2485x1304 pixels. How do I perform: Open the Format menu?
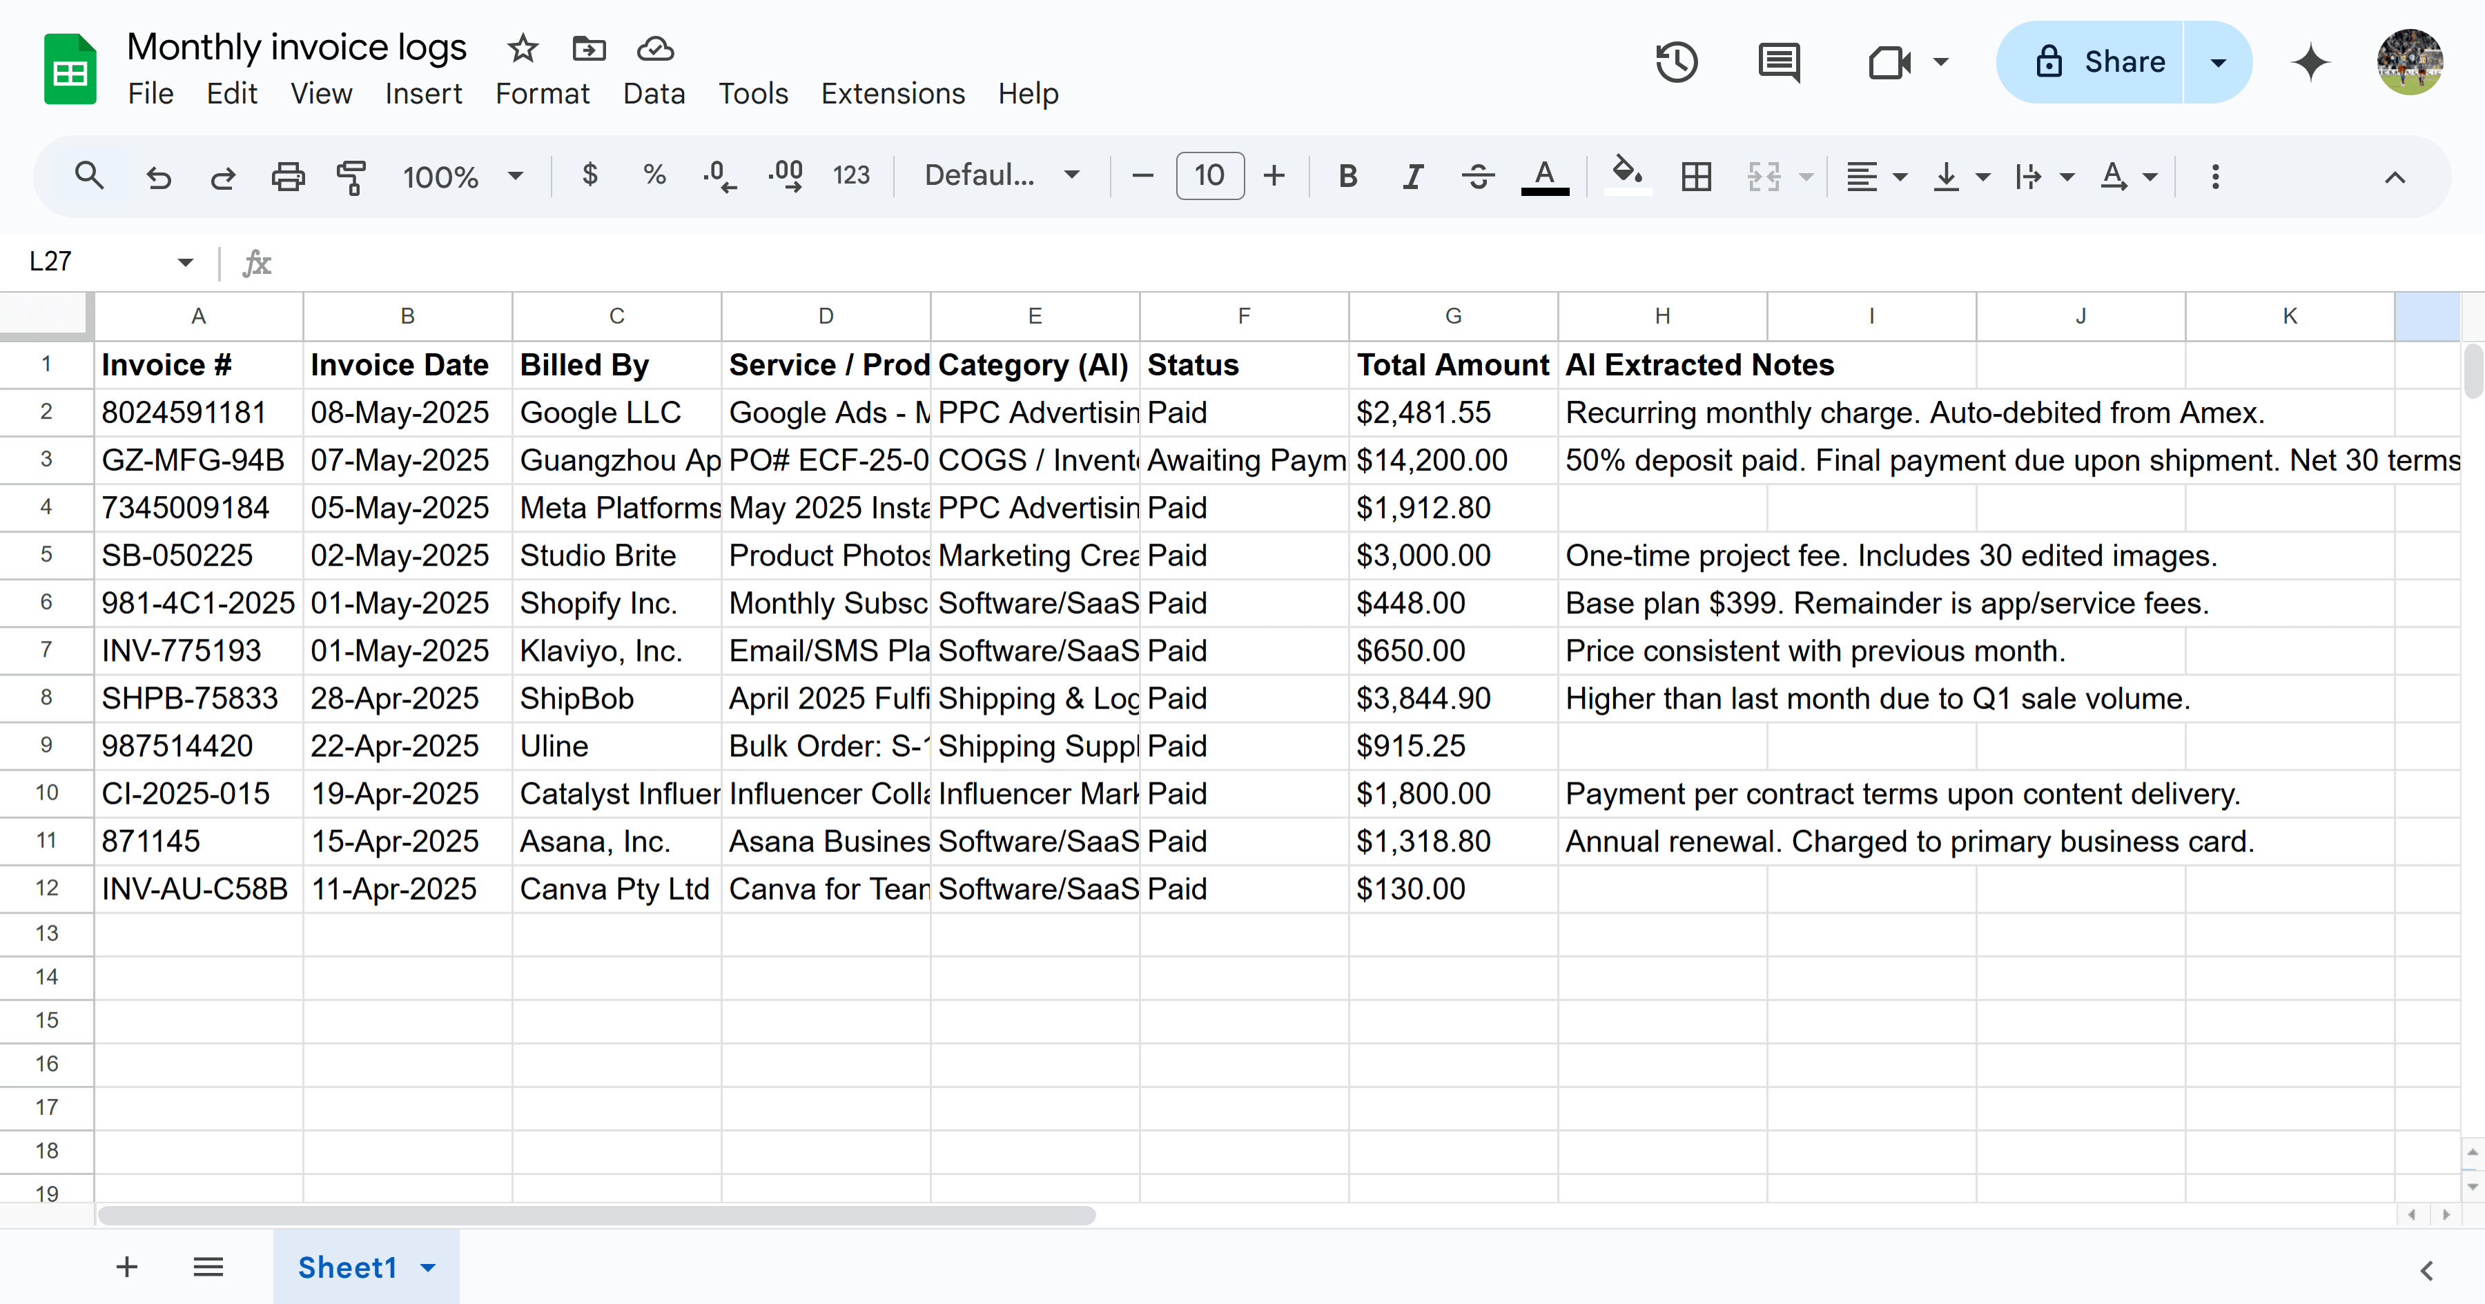coord(542,94)
